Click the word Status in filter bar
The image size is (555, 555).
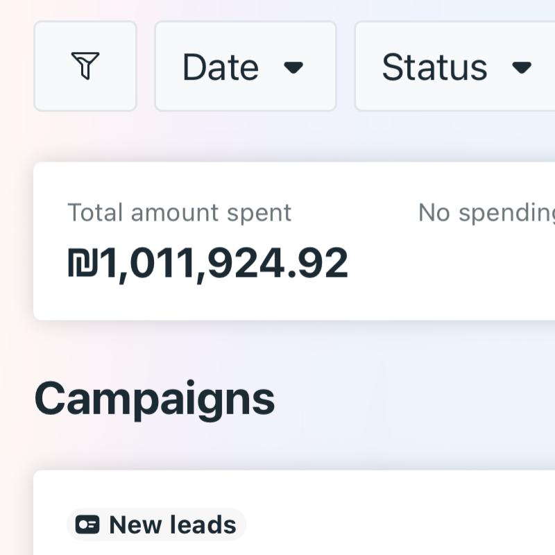pos(434,67)
